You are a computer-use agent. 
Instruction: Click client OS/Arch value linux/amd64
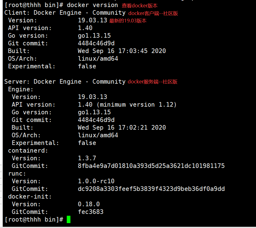[x=98, y=59]
